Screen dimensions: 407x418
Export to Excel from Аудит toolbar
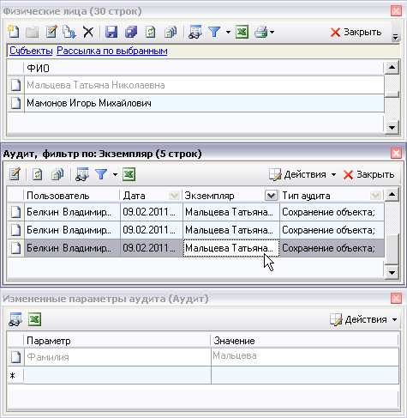(129, 174)
